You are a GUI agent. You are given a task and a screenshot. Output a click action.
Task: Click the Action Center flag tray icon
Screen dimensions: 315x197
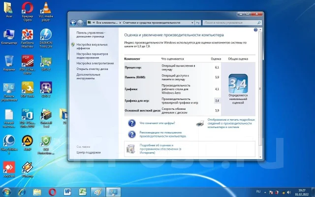click(x=271, y=193)
